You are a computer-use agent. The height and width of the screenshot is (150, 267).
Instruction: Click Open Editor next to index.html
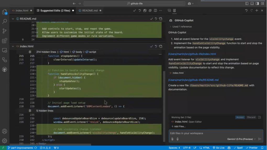click(x=195, y=122)
